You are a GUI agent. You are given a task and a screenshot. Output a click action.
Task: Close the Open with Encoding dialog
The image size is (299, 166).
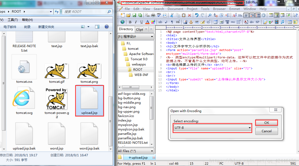276,110
